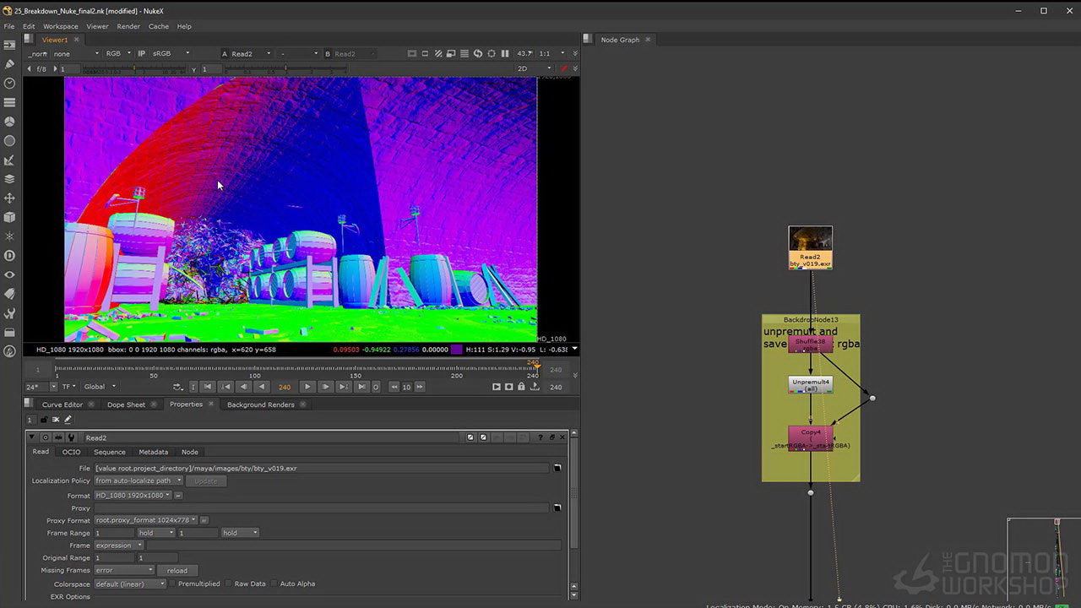Open the Metadata tab in Read2
The height and width of the screenshot is (608, 1081).
point(153,452)
